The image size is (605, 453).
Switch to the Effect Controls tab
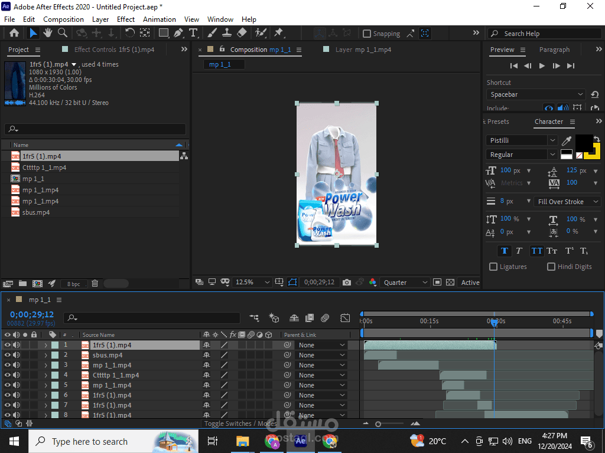(x=114, y=50)
